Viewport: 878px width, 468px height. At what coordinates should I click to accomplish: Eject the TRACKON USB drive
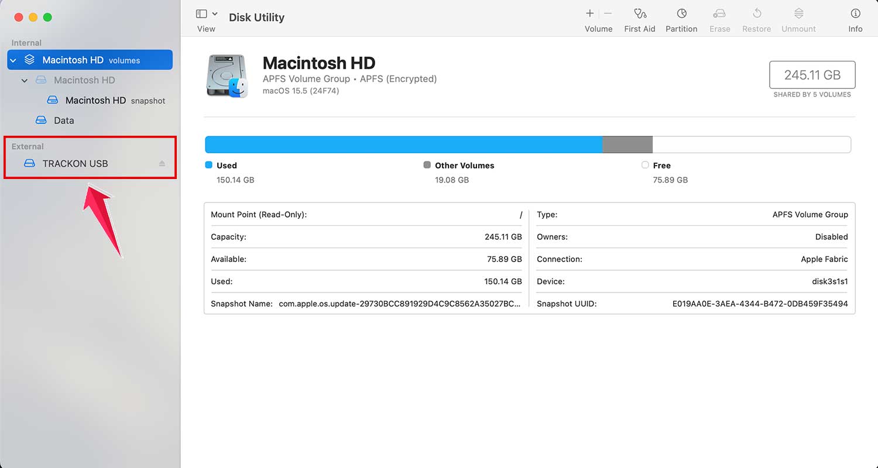[x=162, y=164]
